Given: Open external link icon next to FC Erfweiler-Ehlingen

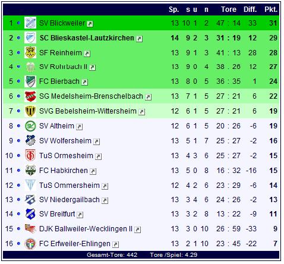Looking at the screenshot, I should (x=116, y=244).
